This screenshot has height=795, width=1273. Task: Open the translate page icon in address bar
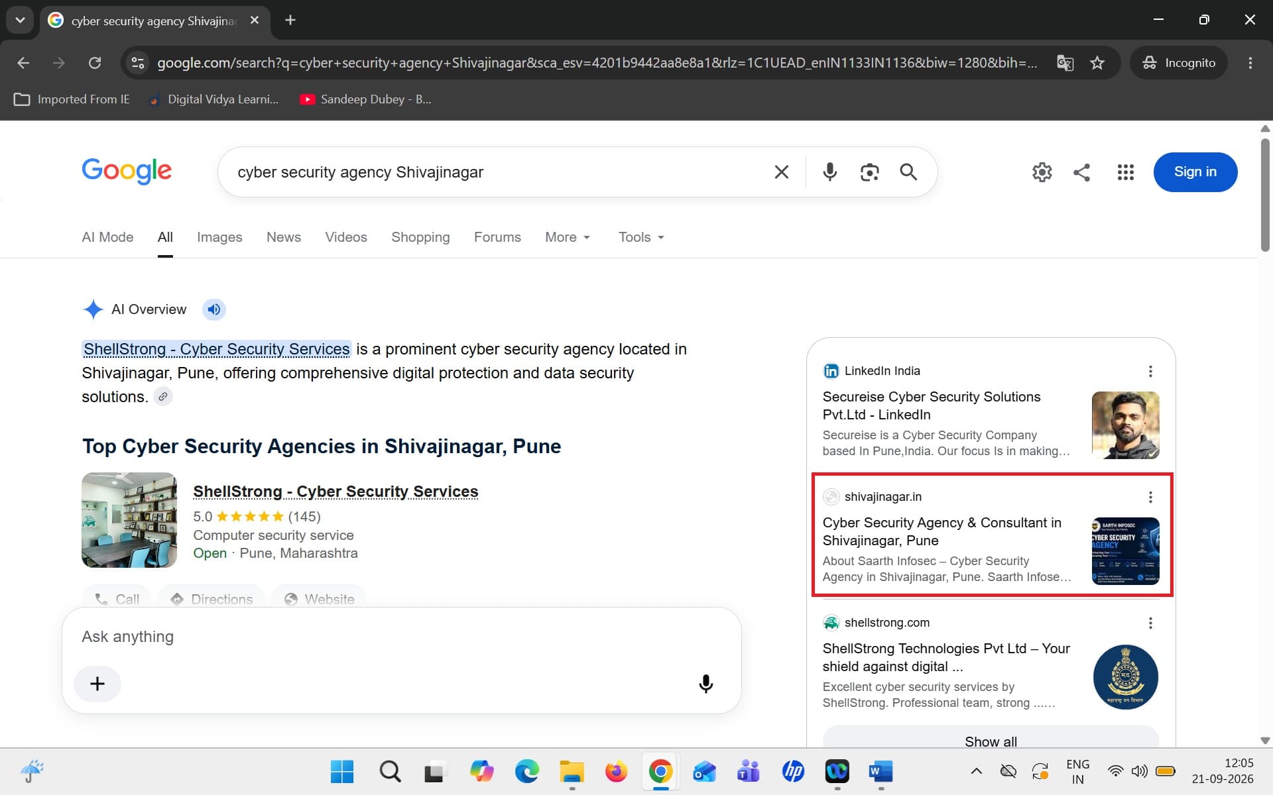click(x=1065, y=63)
